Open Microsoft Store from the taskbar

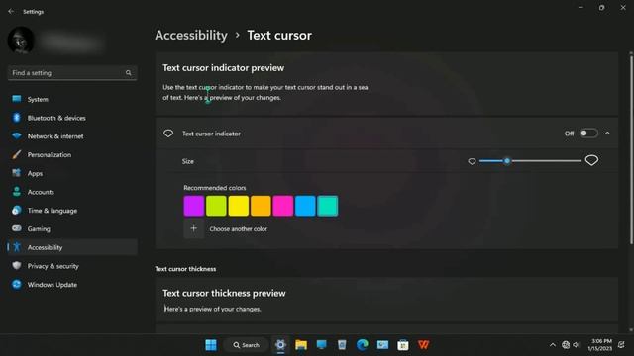[403, 345]
